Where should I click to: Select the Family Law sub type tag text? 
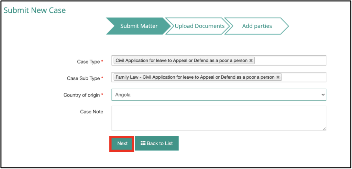point(195,77)
